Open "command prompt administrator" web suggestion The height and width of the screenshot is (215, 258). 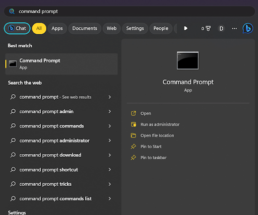61,140
